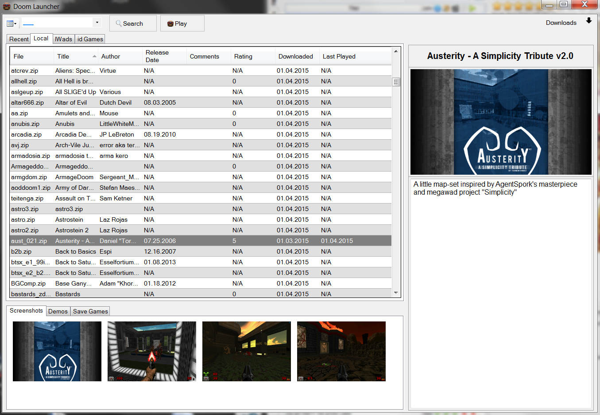
Task: Click the Austerity title screenshot thumbnail
Action: click(x=57, y=351)
